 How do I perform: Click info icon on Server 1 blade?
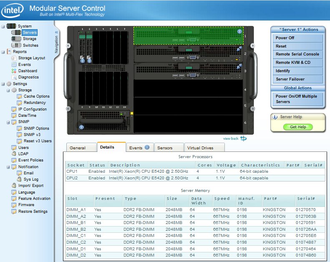coord(239,31)
